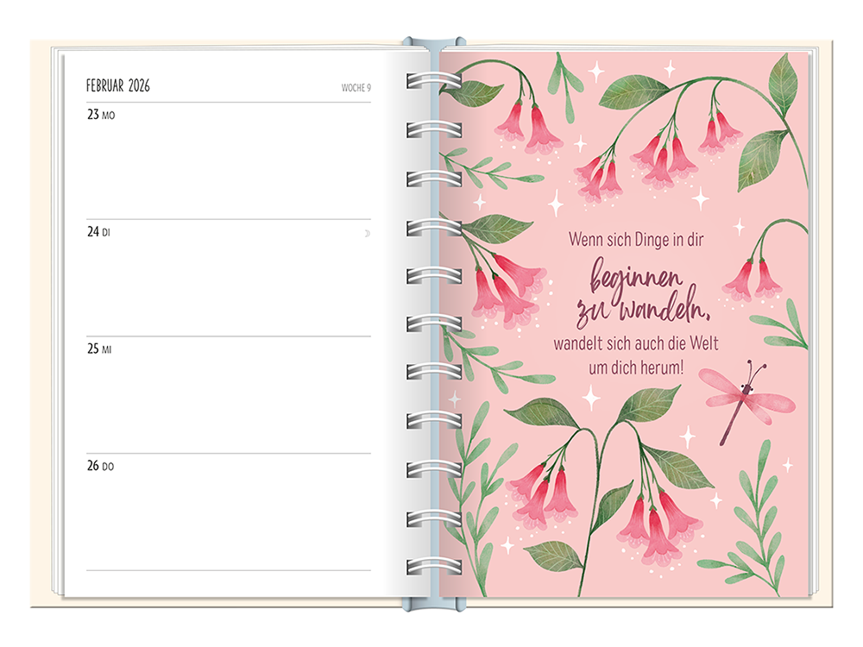Image resolution: width=863 pixels, height=647 pixels.
Task: Click the WOCHE 9 week label
Action: click(356, 88)
